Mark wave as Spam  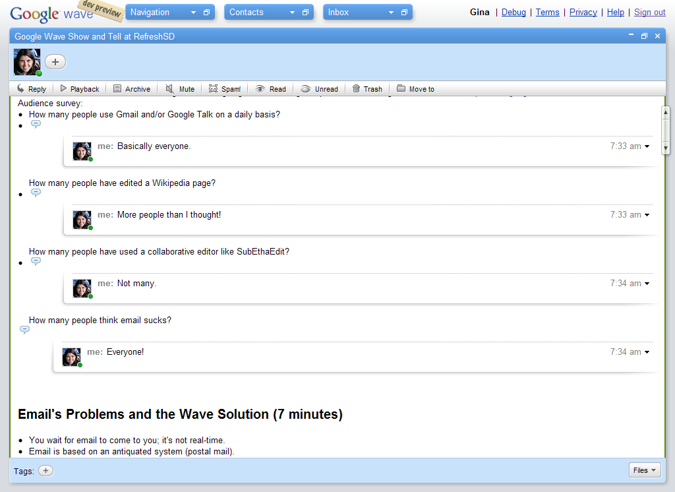click(225, 89)
